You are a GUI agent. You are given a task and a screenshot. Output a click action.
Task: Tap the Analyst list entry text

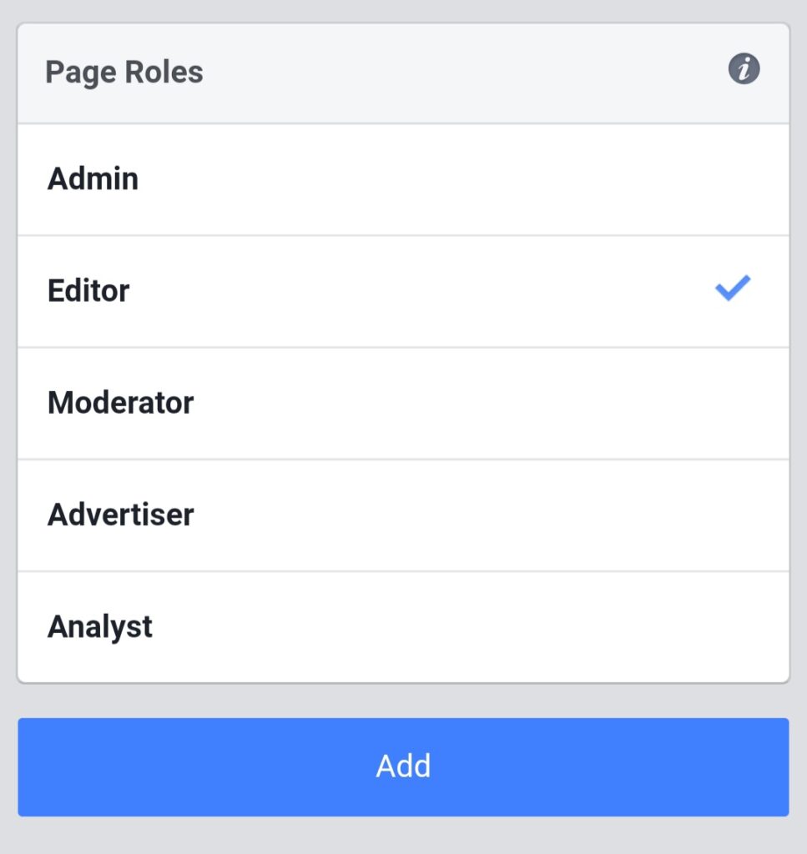pyautogui.click(x=99, y=627)
